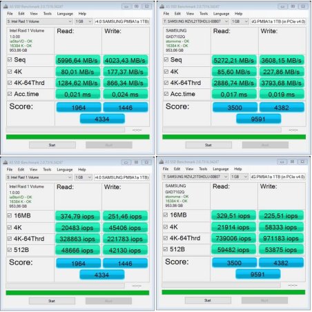Screen dimensions: 312x312
Task: Click name text field in Intel Raid MB/s window
Action: pyautogui.click(x=122, y=21)
